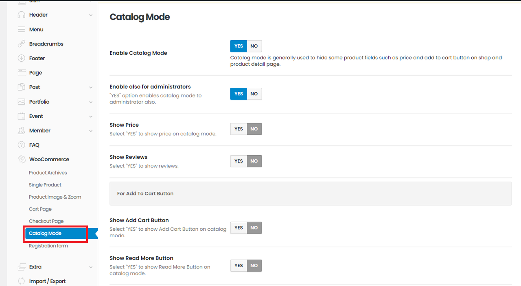Screen dimensions: 521x286
Task: Click the Catalog Mode page heading
Action: [140, 17]
